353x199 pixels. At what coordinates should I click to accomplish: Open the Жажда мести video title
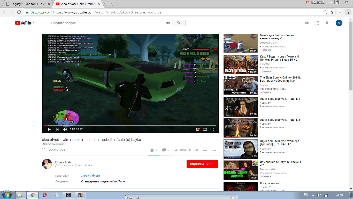269,183
